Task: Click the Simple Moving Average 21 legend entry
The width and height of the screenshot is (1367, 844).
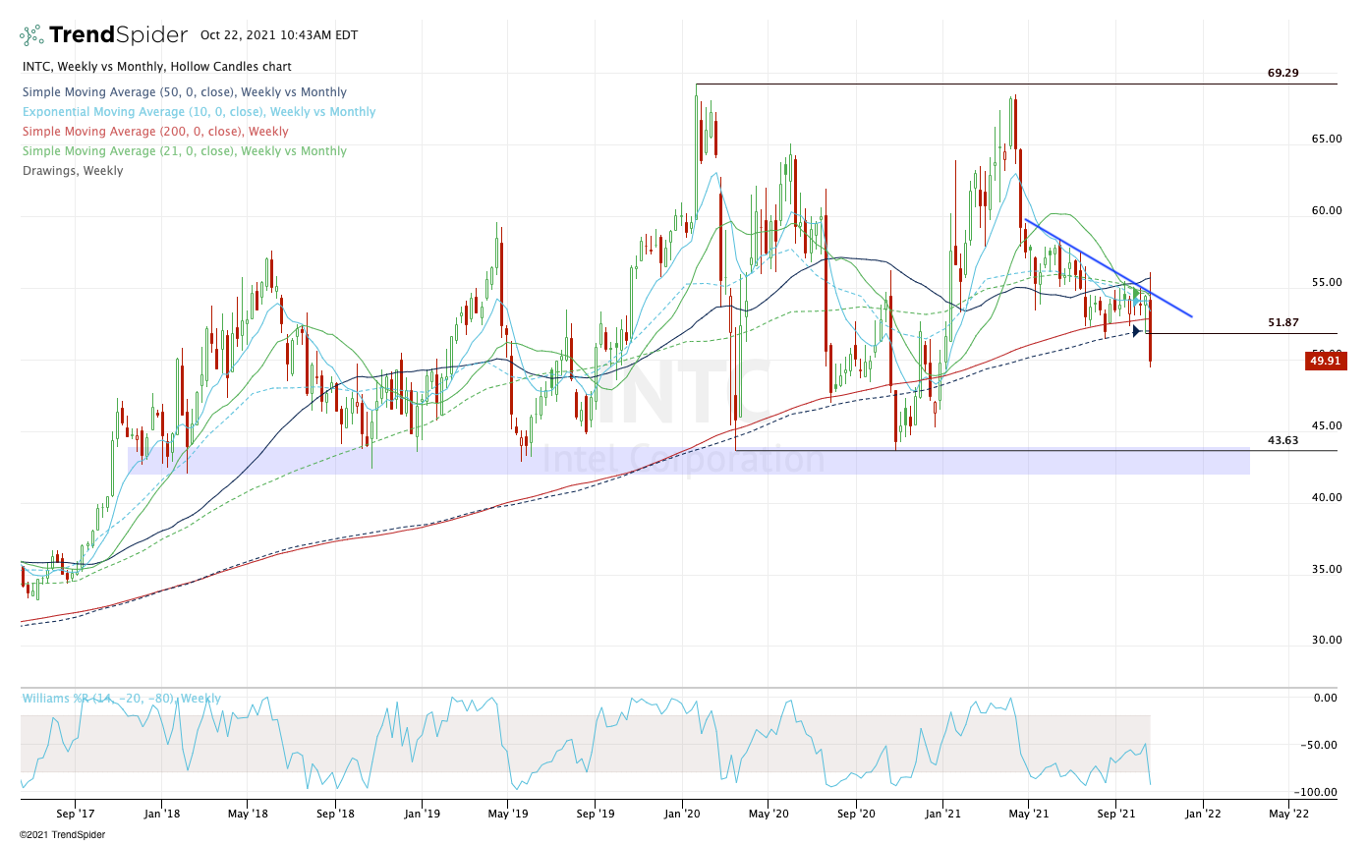Action: [184, 150]
